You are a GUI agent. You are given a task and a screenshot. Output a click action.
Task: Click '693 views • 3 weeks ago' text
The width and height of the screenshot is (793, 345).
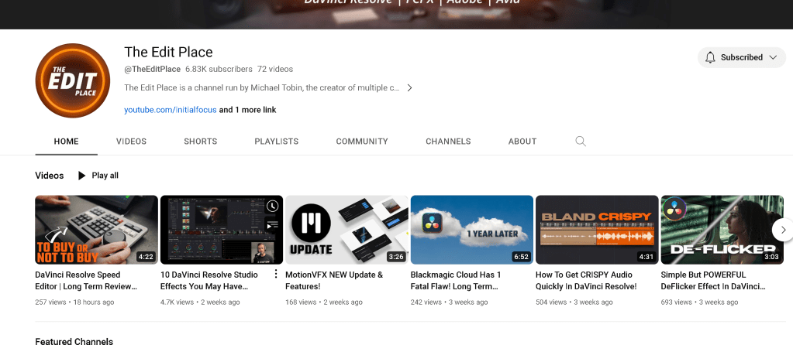coord(699,302)
